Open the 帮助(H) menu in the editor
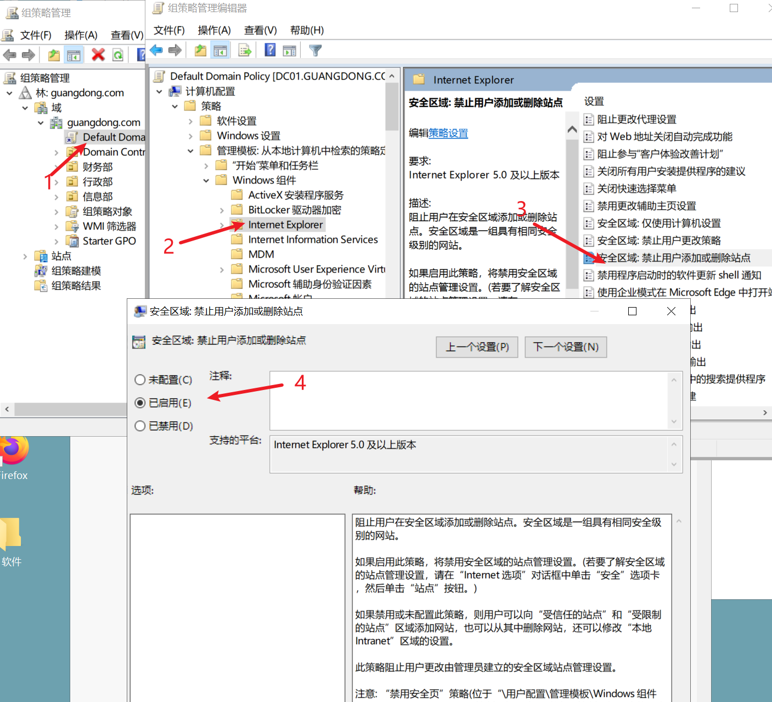 click(307, 30)
